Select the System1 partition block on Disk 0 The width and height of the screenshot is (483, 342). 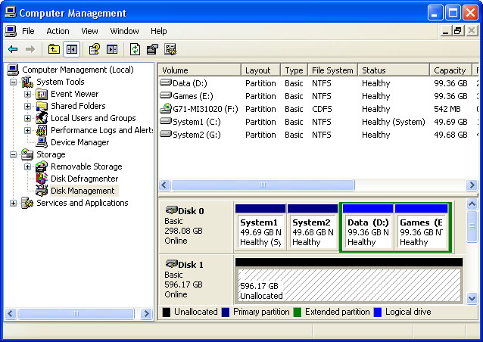point(260,226)
